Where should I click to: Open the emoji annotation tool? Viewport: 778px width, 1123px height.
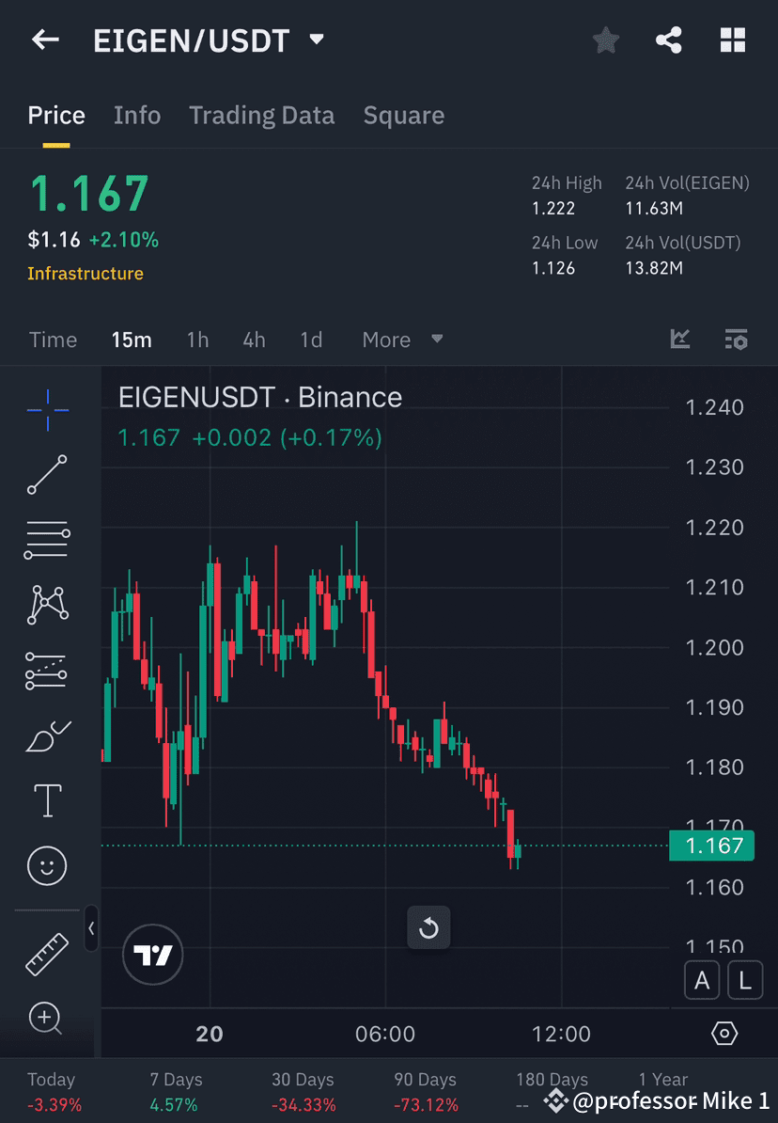[47, 865]
